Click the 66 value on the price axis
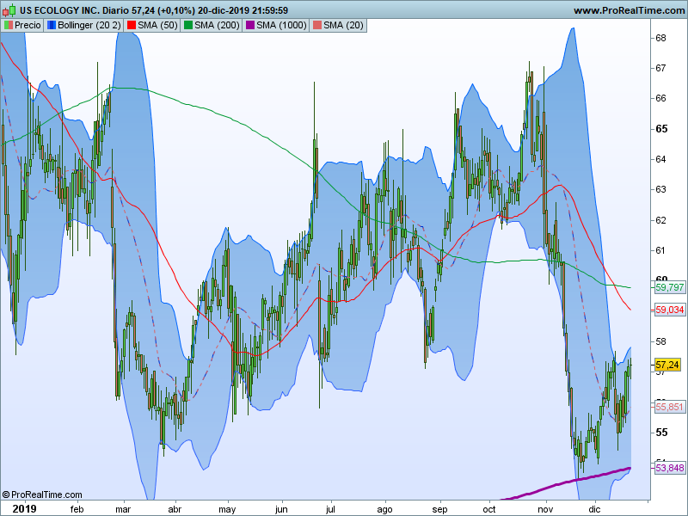This screenshot has width=688, height=516. (660, 99)
